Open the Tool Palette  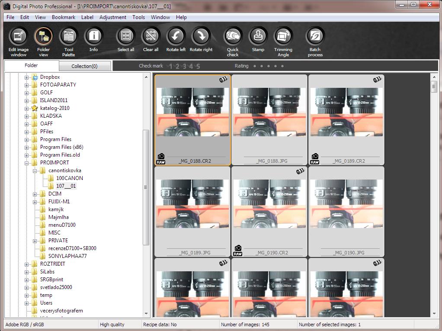(68, 42)
